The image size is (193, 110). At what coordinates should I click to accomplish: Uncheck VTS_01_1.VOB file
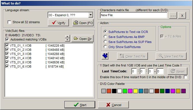point(7,46)
